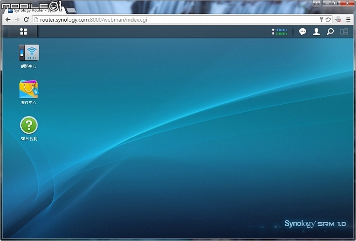Click the search magnifier icon in SRM taskbar
The height and width of the screenshot is (241, 356).
[330, 32]
